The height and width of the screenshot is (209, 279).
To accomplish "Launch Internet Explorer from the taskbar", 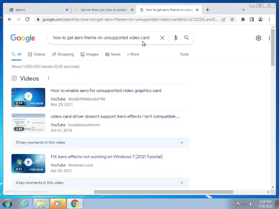I will pyautogui.click(x=24, y=204).
